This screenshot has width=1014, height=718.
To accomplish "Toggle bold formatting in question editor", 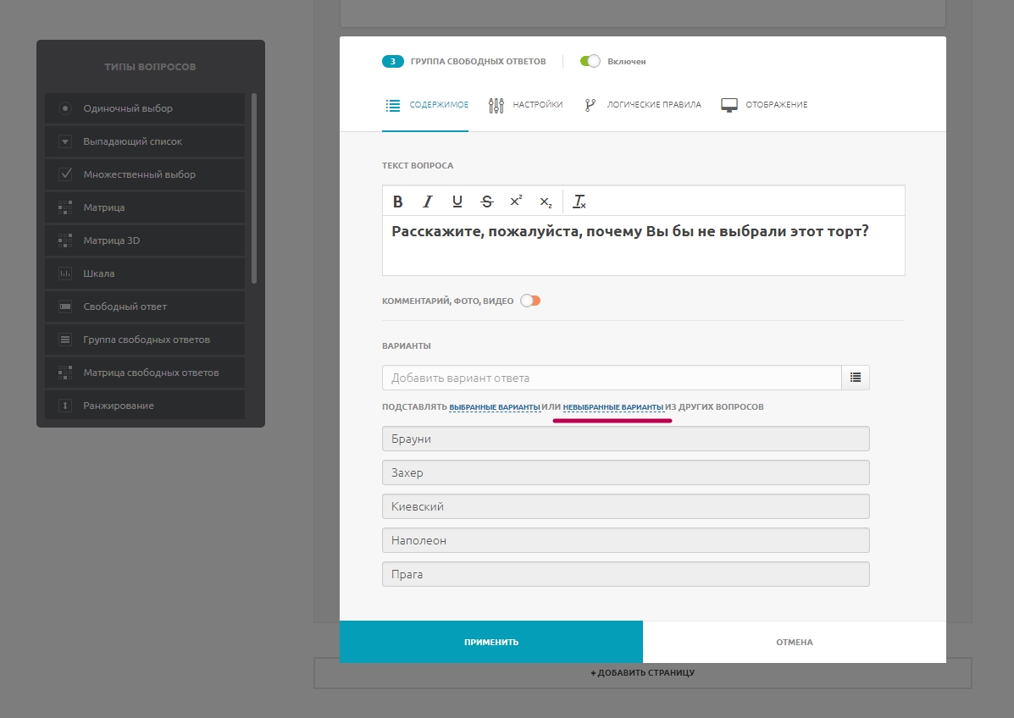I will click(397, 202).
